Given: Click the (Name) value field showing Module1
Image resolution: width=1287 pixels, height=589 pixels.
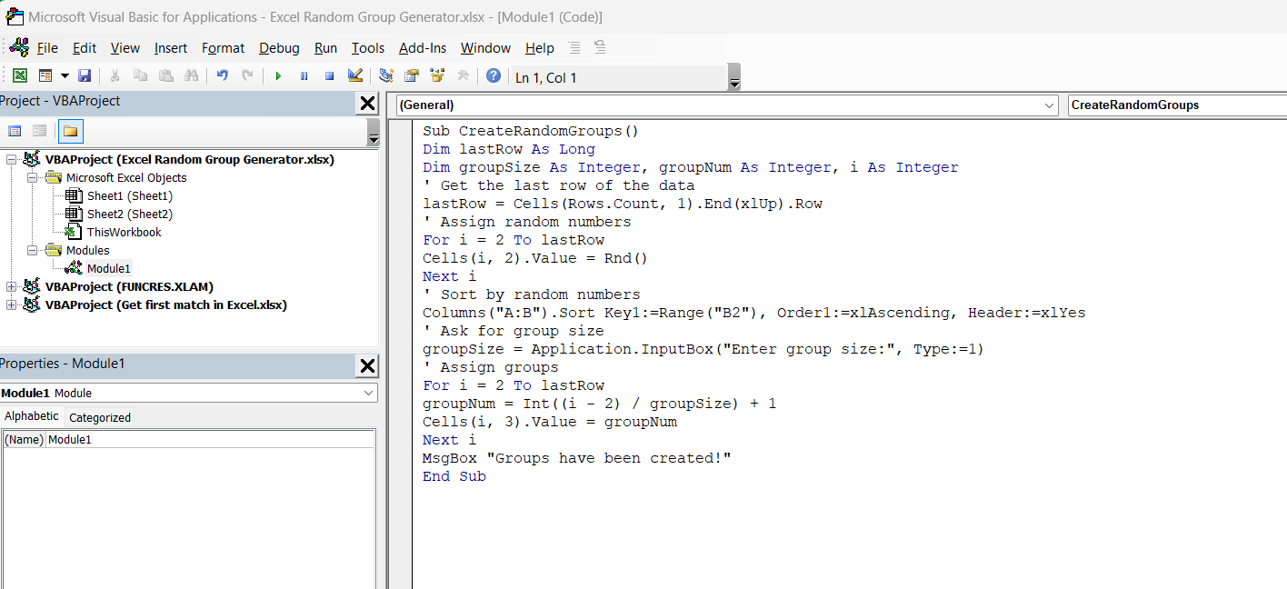Looking at the screenshot, I should coord(210,439).
